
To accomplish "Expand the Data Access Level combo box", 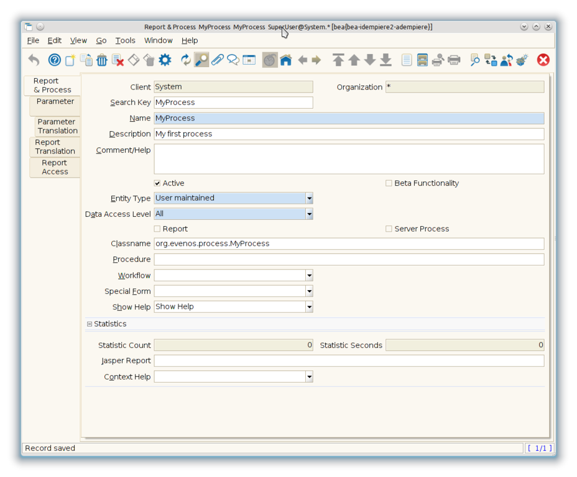I will [x=309, y=214].
